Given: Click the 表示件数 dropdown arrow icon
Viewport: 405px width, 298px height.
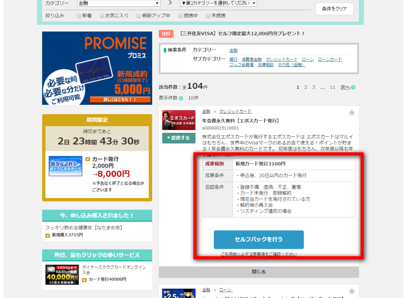Looking at the screenshot, I should coord(181,98).
